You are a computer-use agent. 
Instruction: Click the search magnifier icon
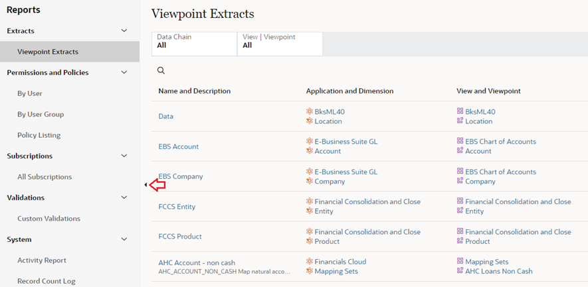(161, 70)
